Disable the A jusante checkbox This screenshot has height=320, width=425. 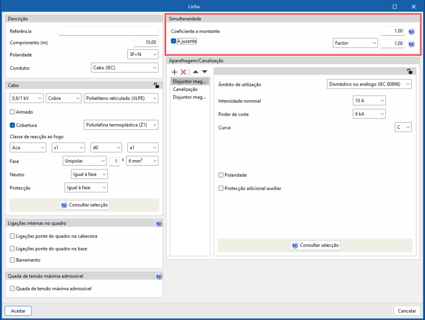pyautogui.click(x=173, y=41)
